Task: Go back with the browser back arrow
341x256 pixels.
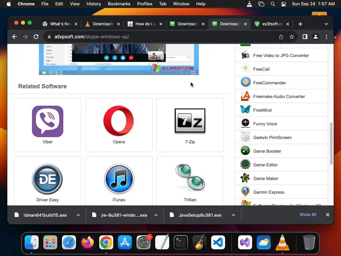Action: pyautogui.click(x=15, y=37)
